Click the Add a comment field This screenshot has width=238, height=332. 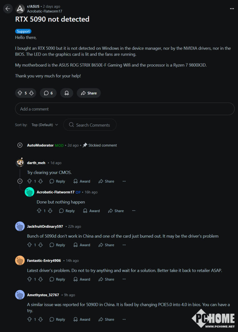point(125,109)
